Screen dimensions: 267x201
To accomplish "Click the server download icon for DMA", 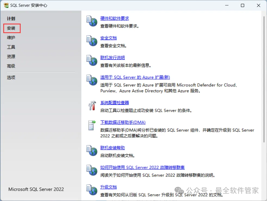I will tap(92, 125).
